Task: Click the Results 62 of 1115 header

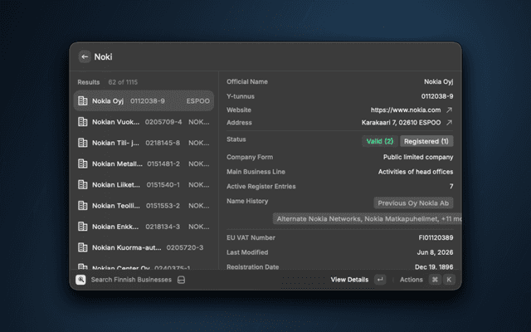Action: (x=107, y=82)
